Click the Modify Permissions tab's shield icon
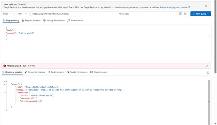 (44, 21)
